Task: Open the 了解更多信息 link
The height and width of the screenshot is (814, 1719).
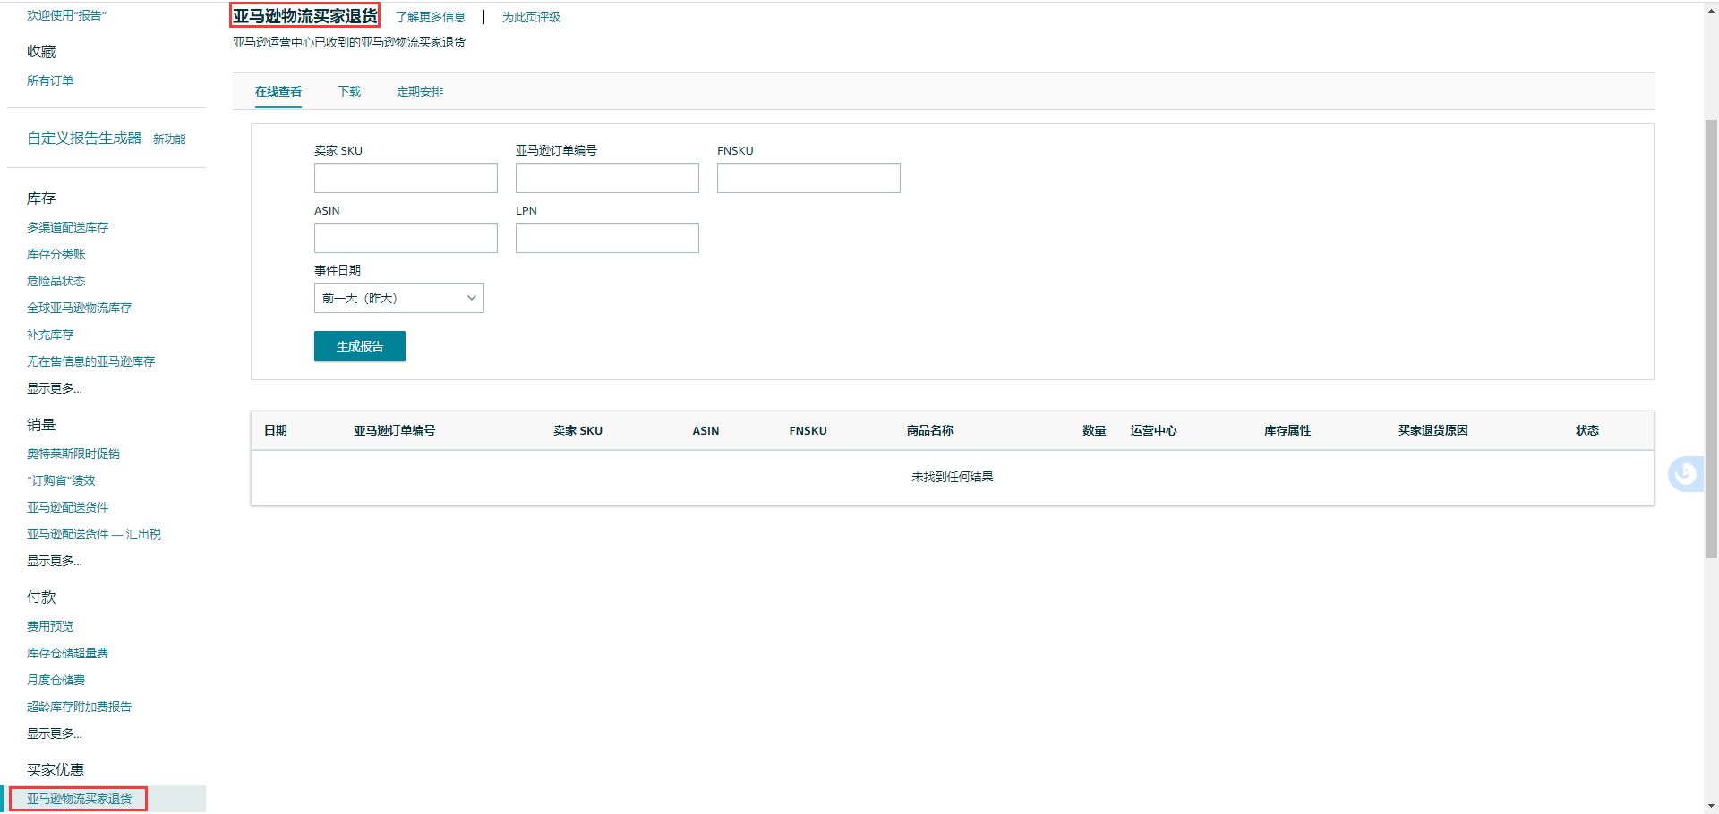Action: click(x=431, y=17)
